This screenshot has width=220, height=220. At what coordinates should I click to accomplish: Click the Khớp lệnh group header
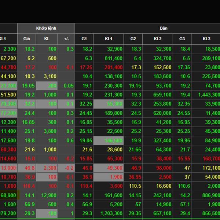click(46, 28)
